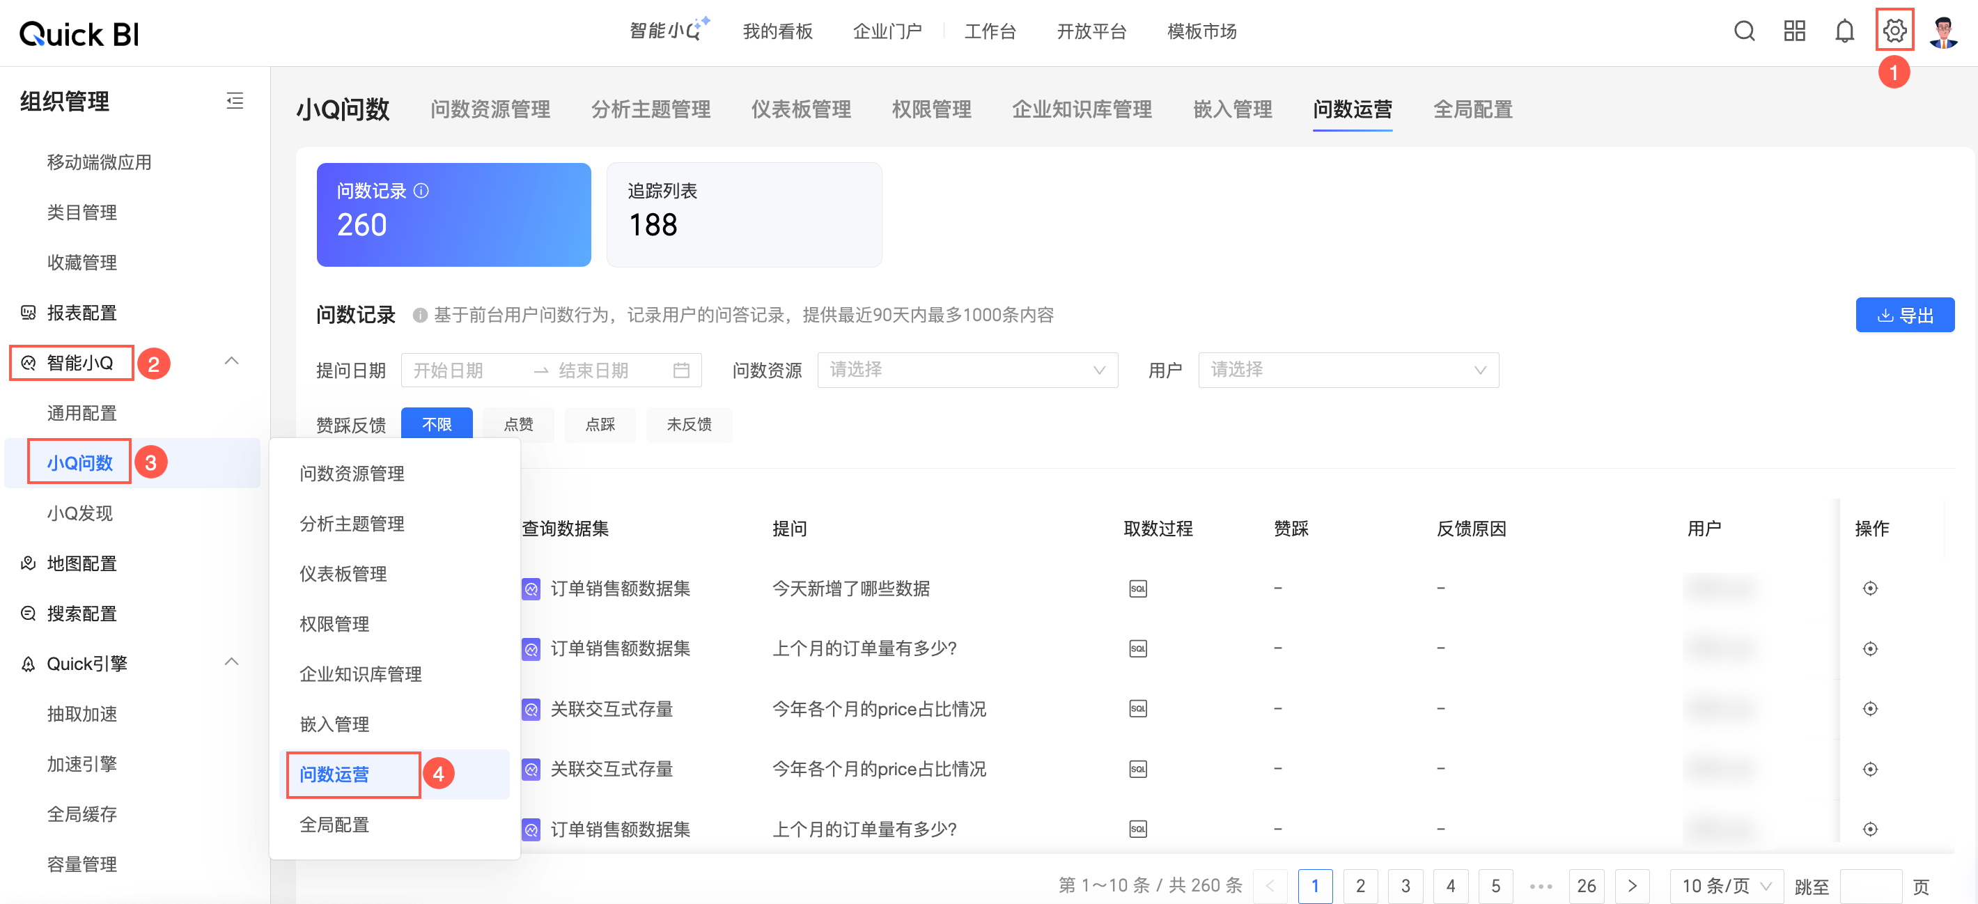Click the 跳至 page number input
The height and width of the screenshot is (904, 1978).
(1871, 887)
